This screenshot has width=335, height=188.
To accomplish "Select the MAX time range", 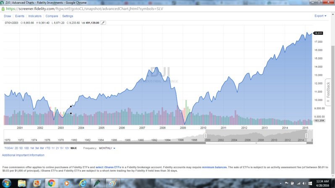I will (x=73, y=148).
